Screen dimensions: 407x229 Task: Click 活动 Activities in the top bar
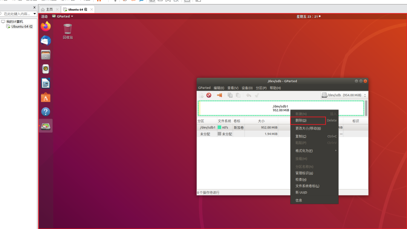click(x=44, y=16)
